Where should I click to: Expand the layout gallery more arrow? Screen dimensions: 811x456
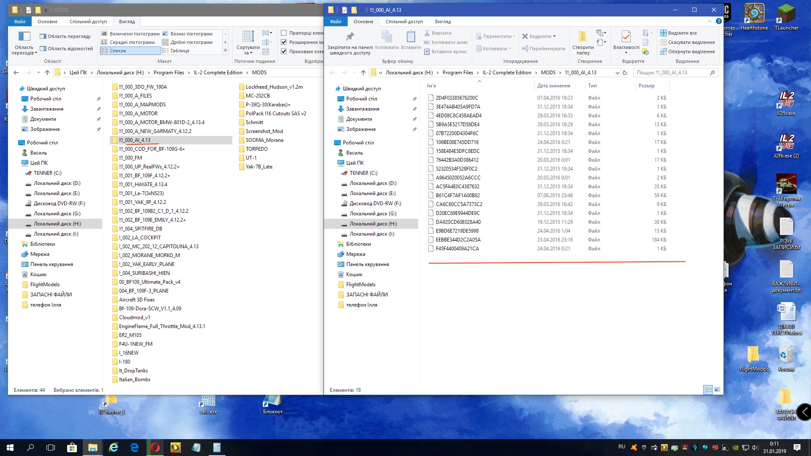click(x=225, y=51)
